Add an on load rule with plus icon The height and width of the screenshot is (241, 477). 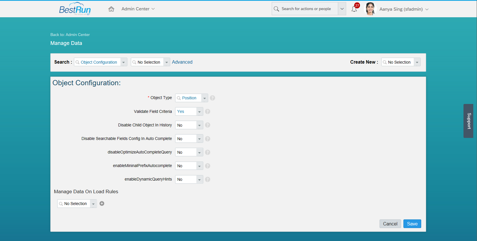tap(102, 204)
